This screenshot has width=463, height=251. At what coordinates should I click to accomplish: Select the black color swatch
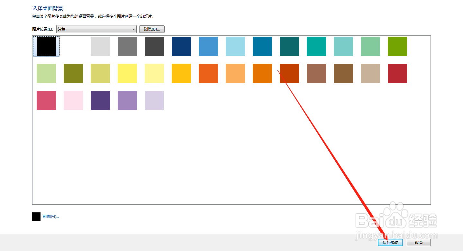point(46,46)
